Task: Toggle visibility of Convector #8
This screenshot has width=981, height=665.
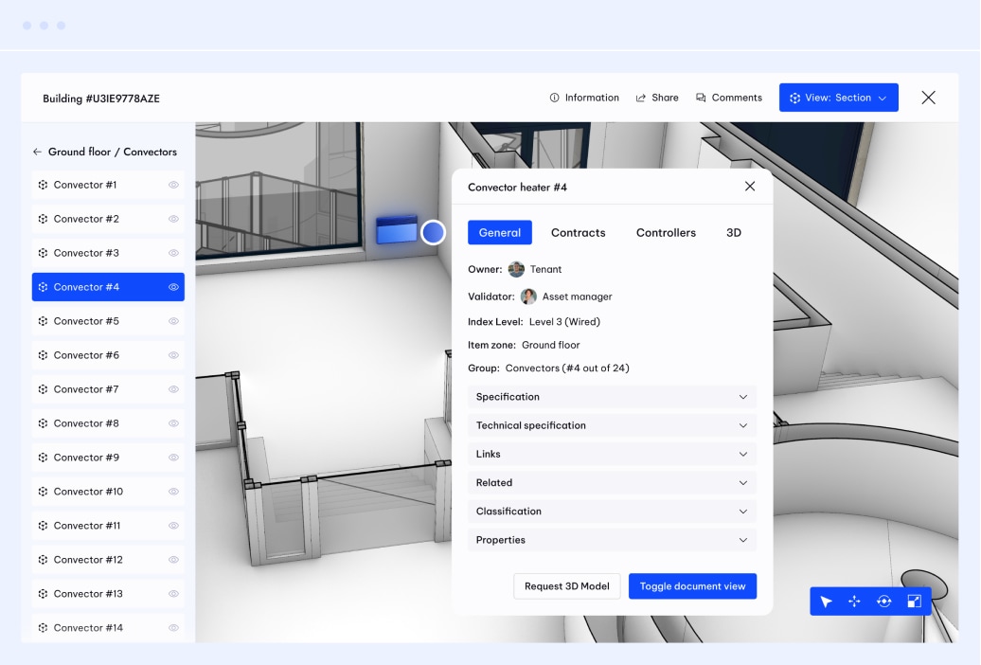Action: coord(174,423)
